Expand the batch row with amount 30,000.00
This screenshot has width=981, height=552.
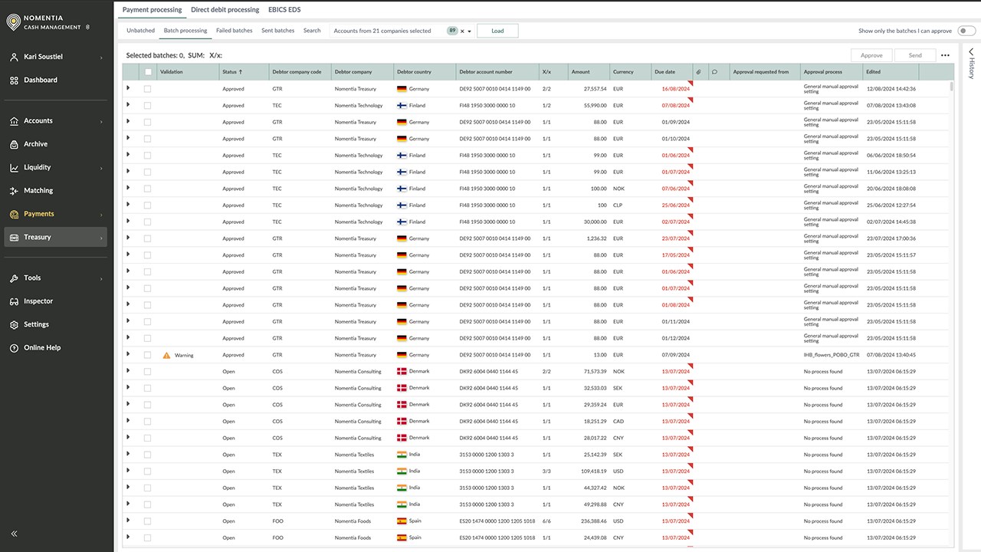(128, 221)
